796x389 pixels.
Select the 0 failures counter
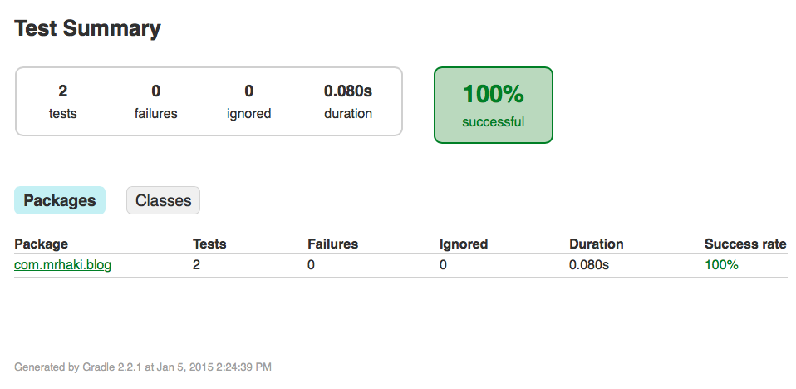(x=156, y=101)
